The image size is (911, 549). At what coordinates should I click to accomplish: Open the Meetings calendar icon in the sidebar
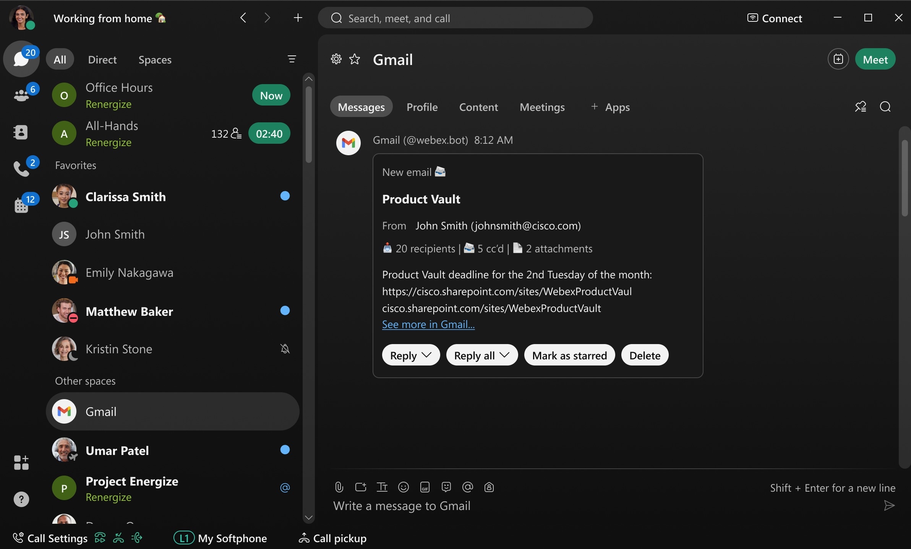(22, 205)
